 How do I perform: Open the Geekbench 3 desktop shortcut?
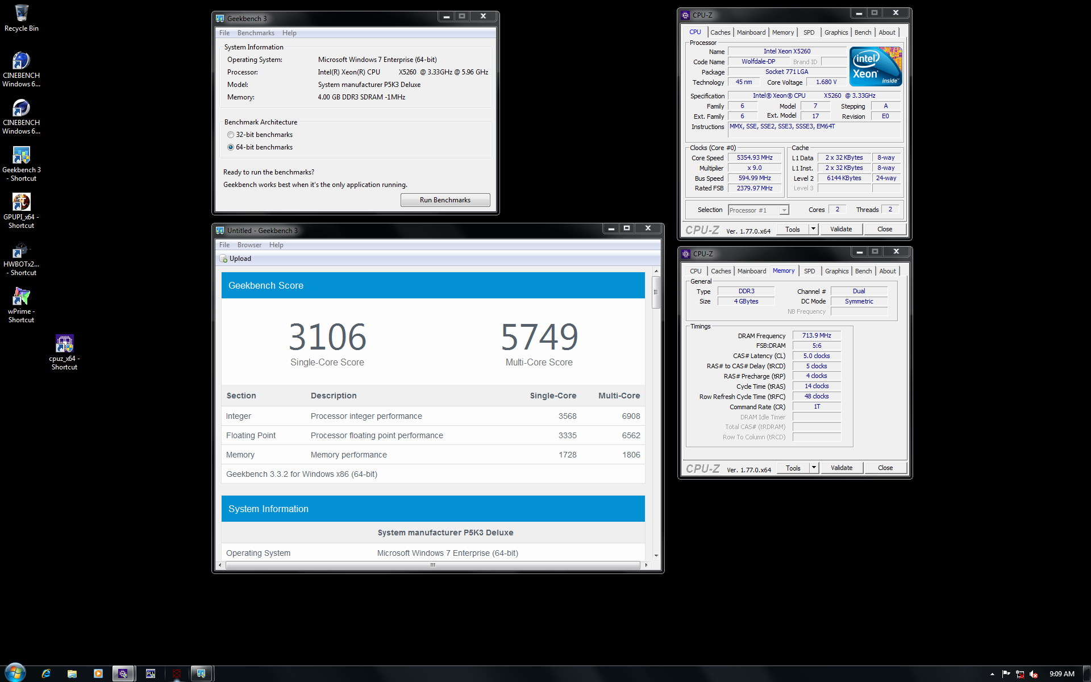click(x=22, y=164)
